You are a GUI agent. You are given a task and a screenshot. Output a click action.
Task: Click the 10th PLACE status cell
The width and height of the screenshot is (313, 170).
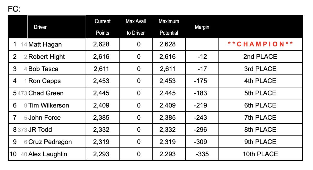click(x=260, y=154)
